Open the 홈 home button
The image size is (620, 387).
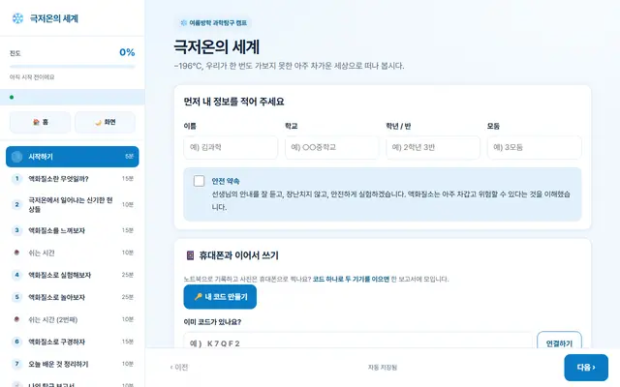point(40,122)
